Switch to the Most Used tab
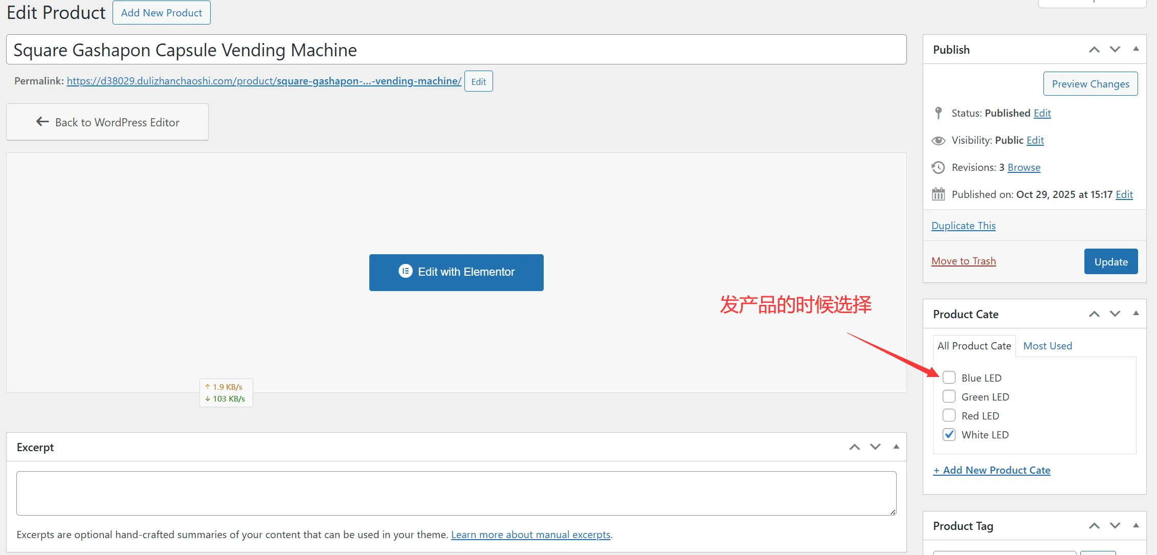 tap(1048, 346)
